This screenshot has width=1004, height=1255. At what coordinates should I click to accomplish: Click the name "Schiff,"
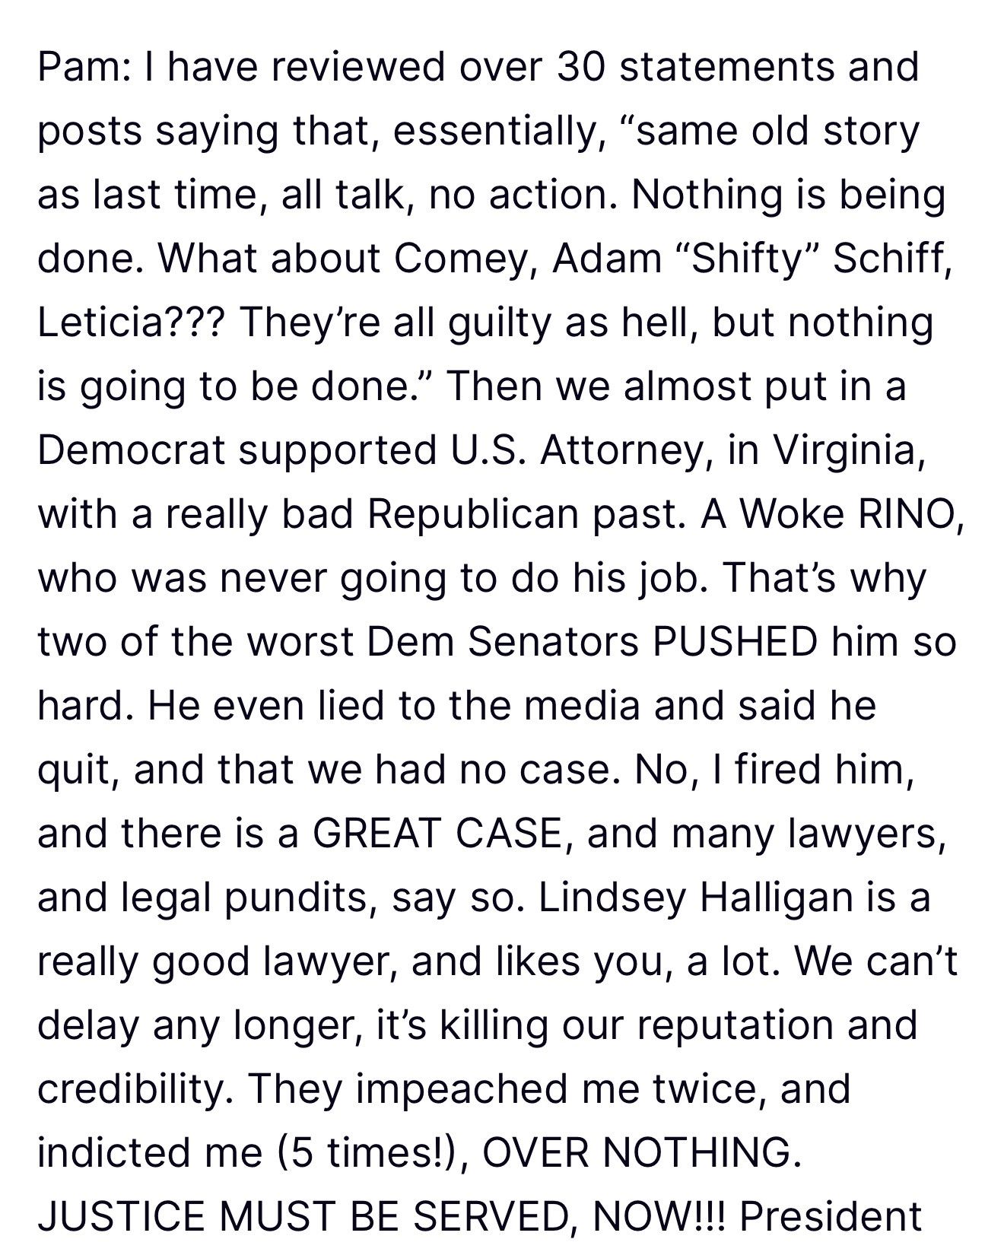[891, 259]
